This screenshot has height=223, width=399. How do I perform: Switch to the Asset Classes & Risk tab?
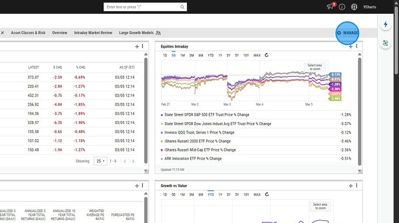(28, 33)
